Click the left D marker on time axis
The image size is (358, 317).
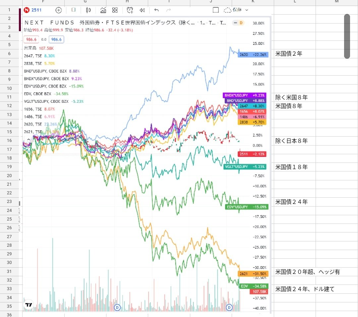[x=117, y=307]
